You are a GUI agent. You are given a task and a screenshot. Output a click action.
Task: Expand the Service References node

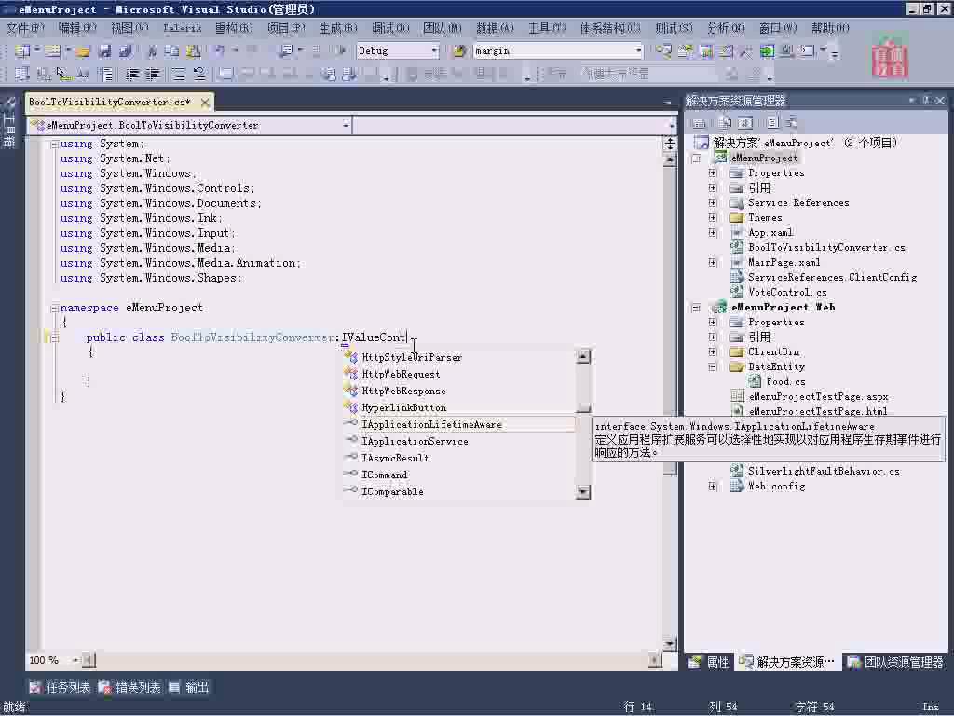713,202
